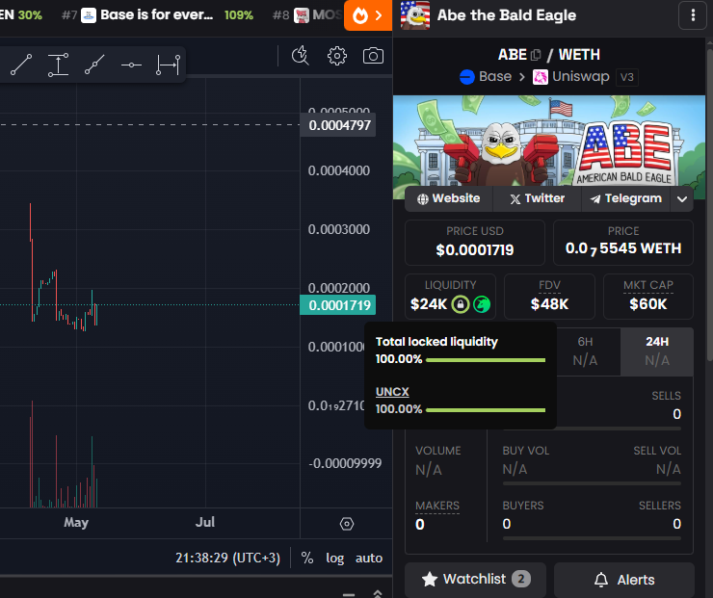The image size is (713, 598).
Task: Open trending tokens via flame button
Action: tap(368, 15)
